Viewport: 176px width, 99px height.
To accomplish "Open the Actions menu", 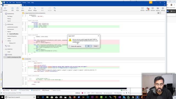I will coord(24,2).
